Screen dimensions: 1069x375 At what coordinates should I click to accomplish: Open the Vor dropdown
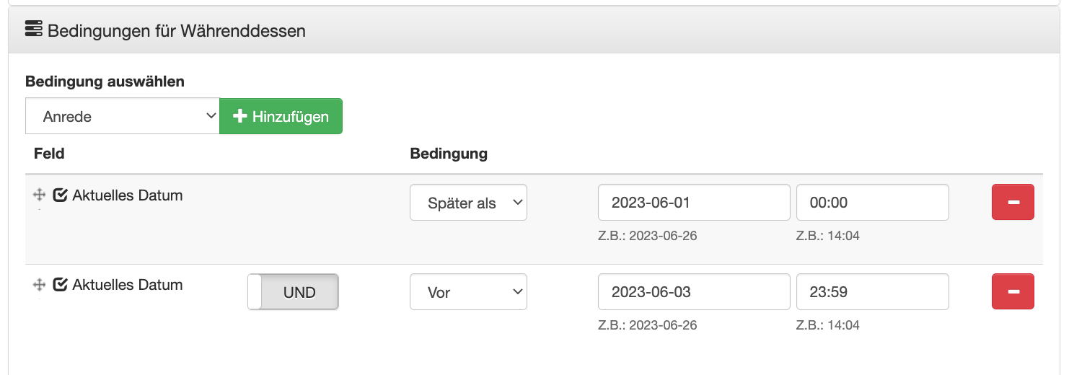(x=468, y=292)
